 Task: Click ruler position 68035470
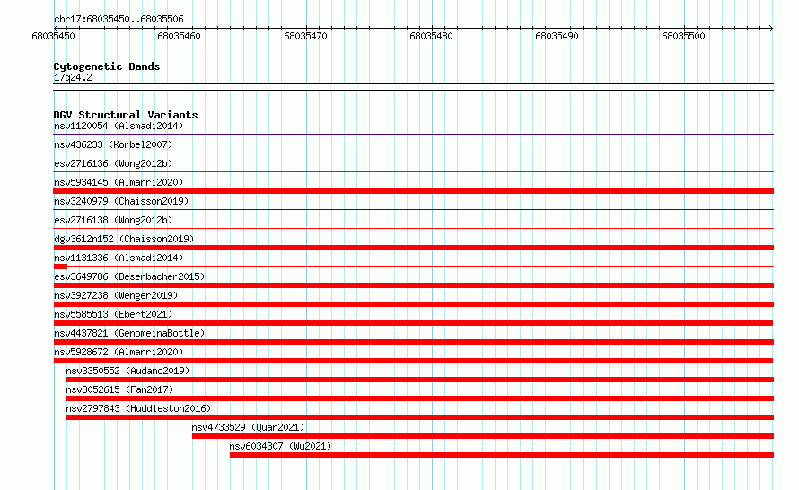pyautogui.click(x=305, y=36)
